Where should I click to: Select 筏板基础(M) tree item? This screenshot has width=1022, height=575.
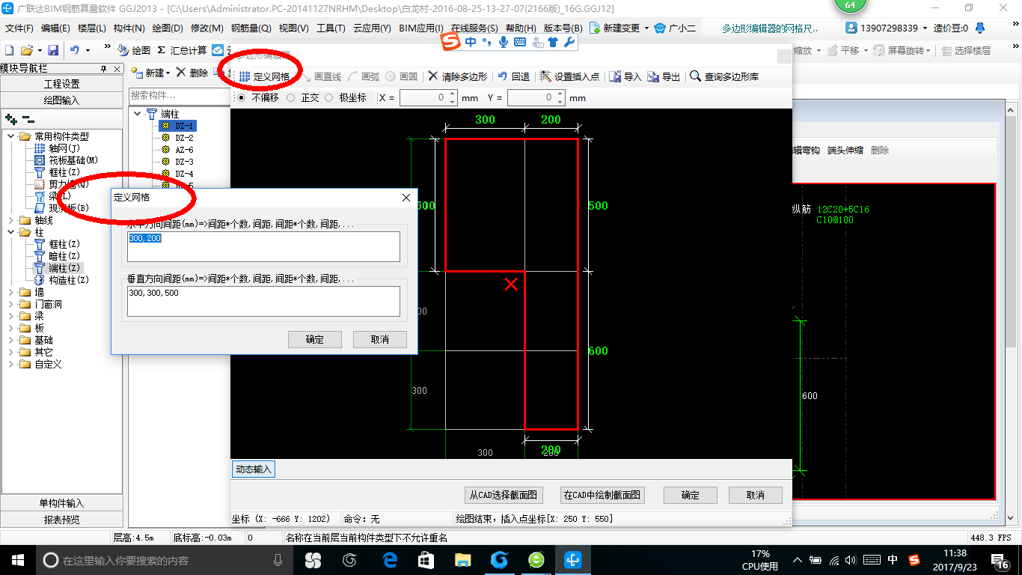pos(67,160)
